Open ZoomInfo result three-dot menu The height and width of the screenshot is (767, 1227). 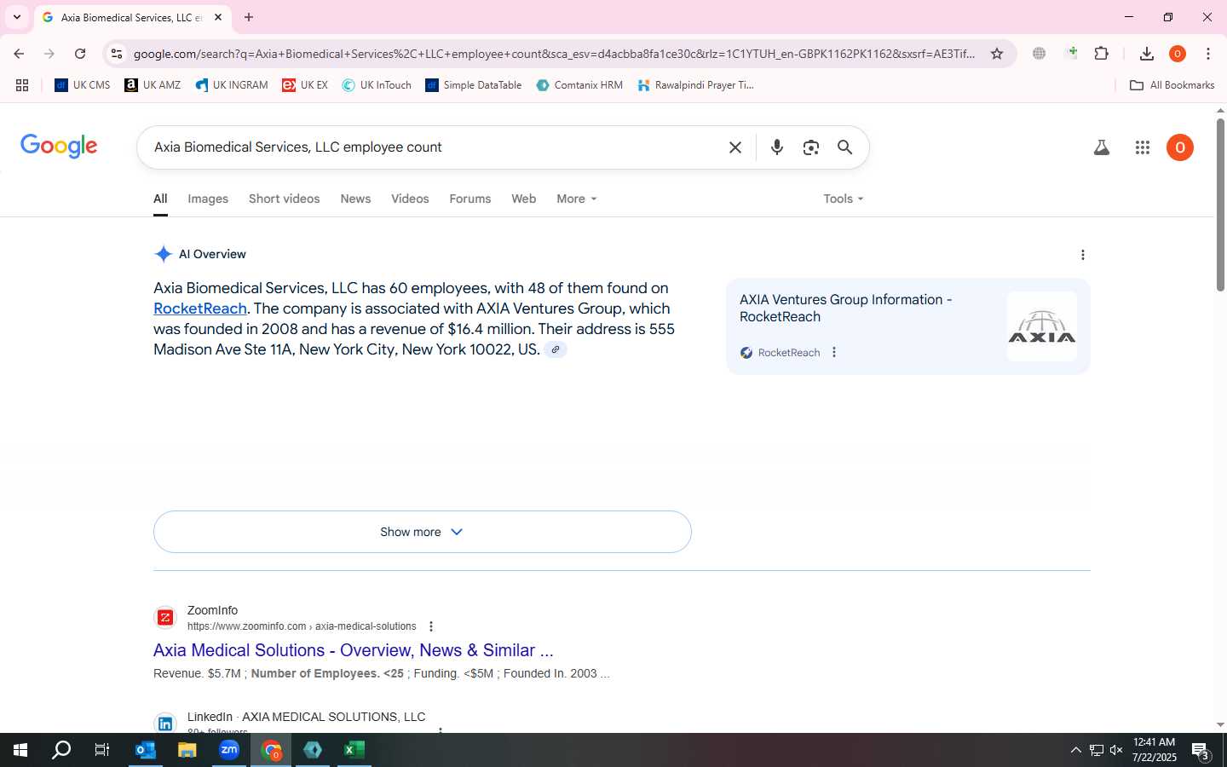(431, 626)
